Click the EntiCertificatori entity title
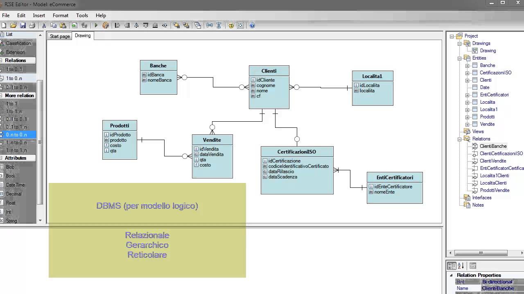524x294 pixels. pyautogui.click(x=395, y=177)
